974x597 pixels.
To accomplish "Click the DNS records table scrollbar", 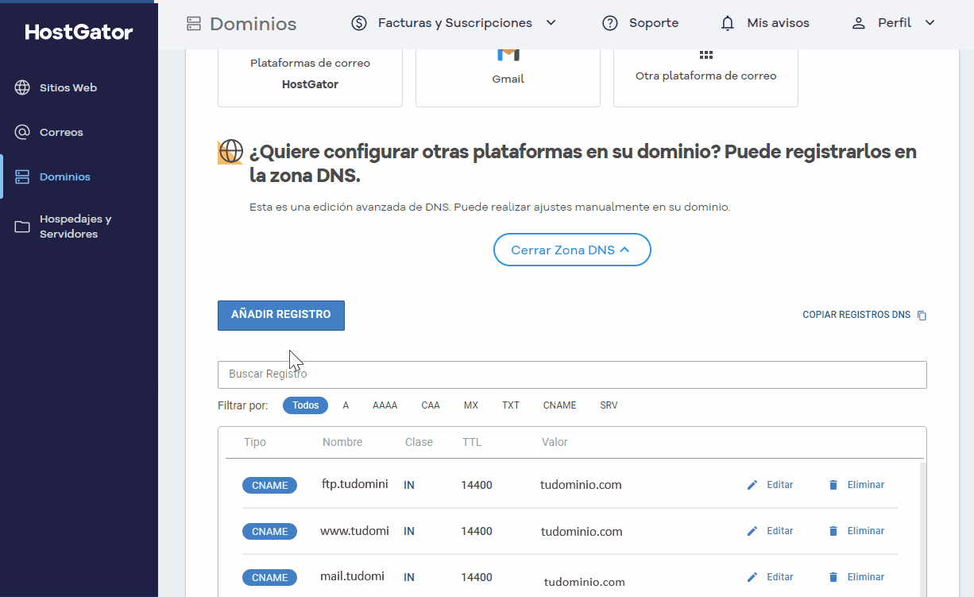I will coord(922,529).
